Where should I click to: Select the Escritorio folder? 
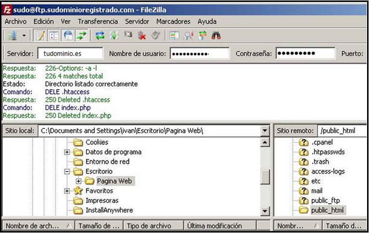99,171
